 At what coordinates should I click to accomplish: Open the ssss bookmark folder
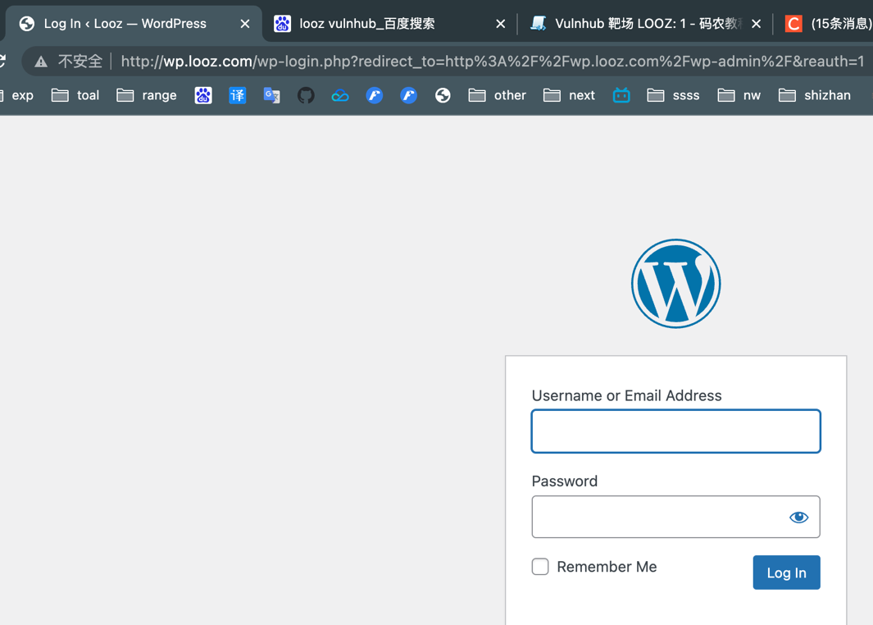pos(673,95)
